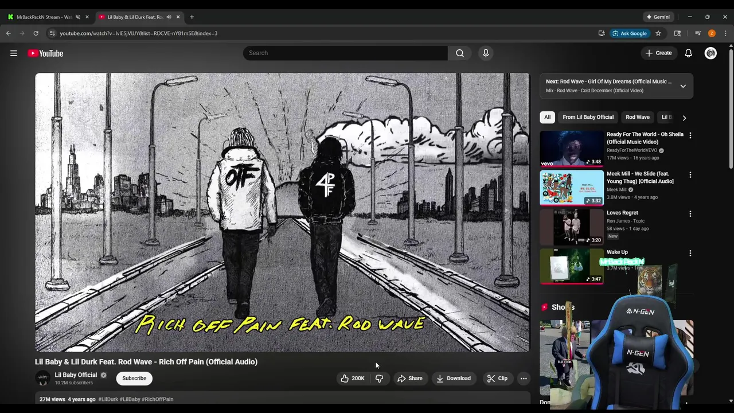Click Ron James - Topic channel text
The height and width of the screenshot is (413, 734).
[x=626, y=221]
